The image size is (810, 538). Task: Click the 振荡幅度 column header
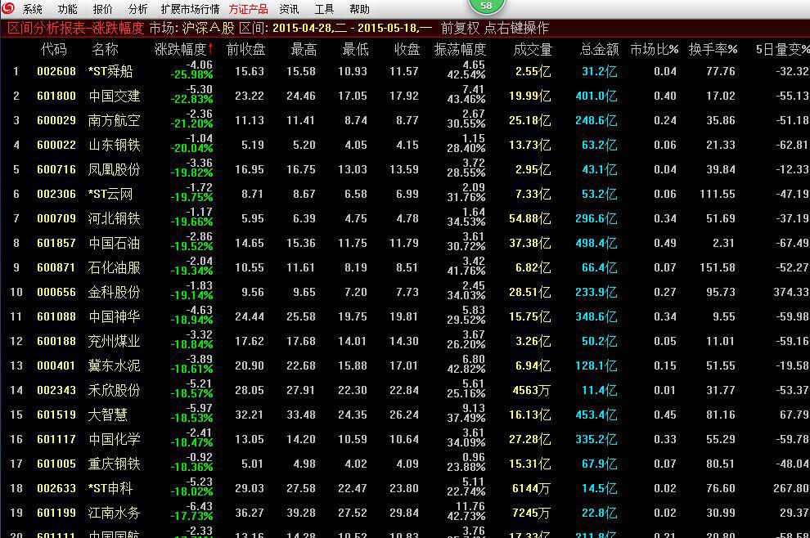click(460, 50)
